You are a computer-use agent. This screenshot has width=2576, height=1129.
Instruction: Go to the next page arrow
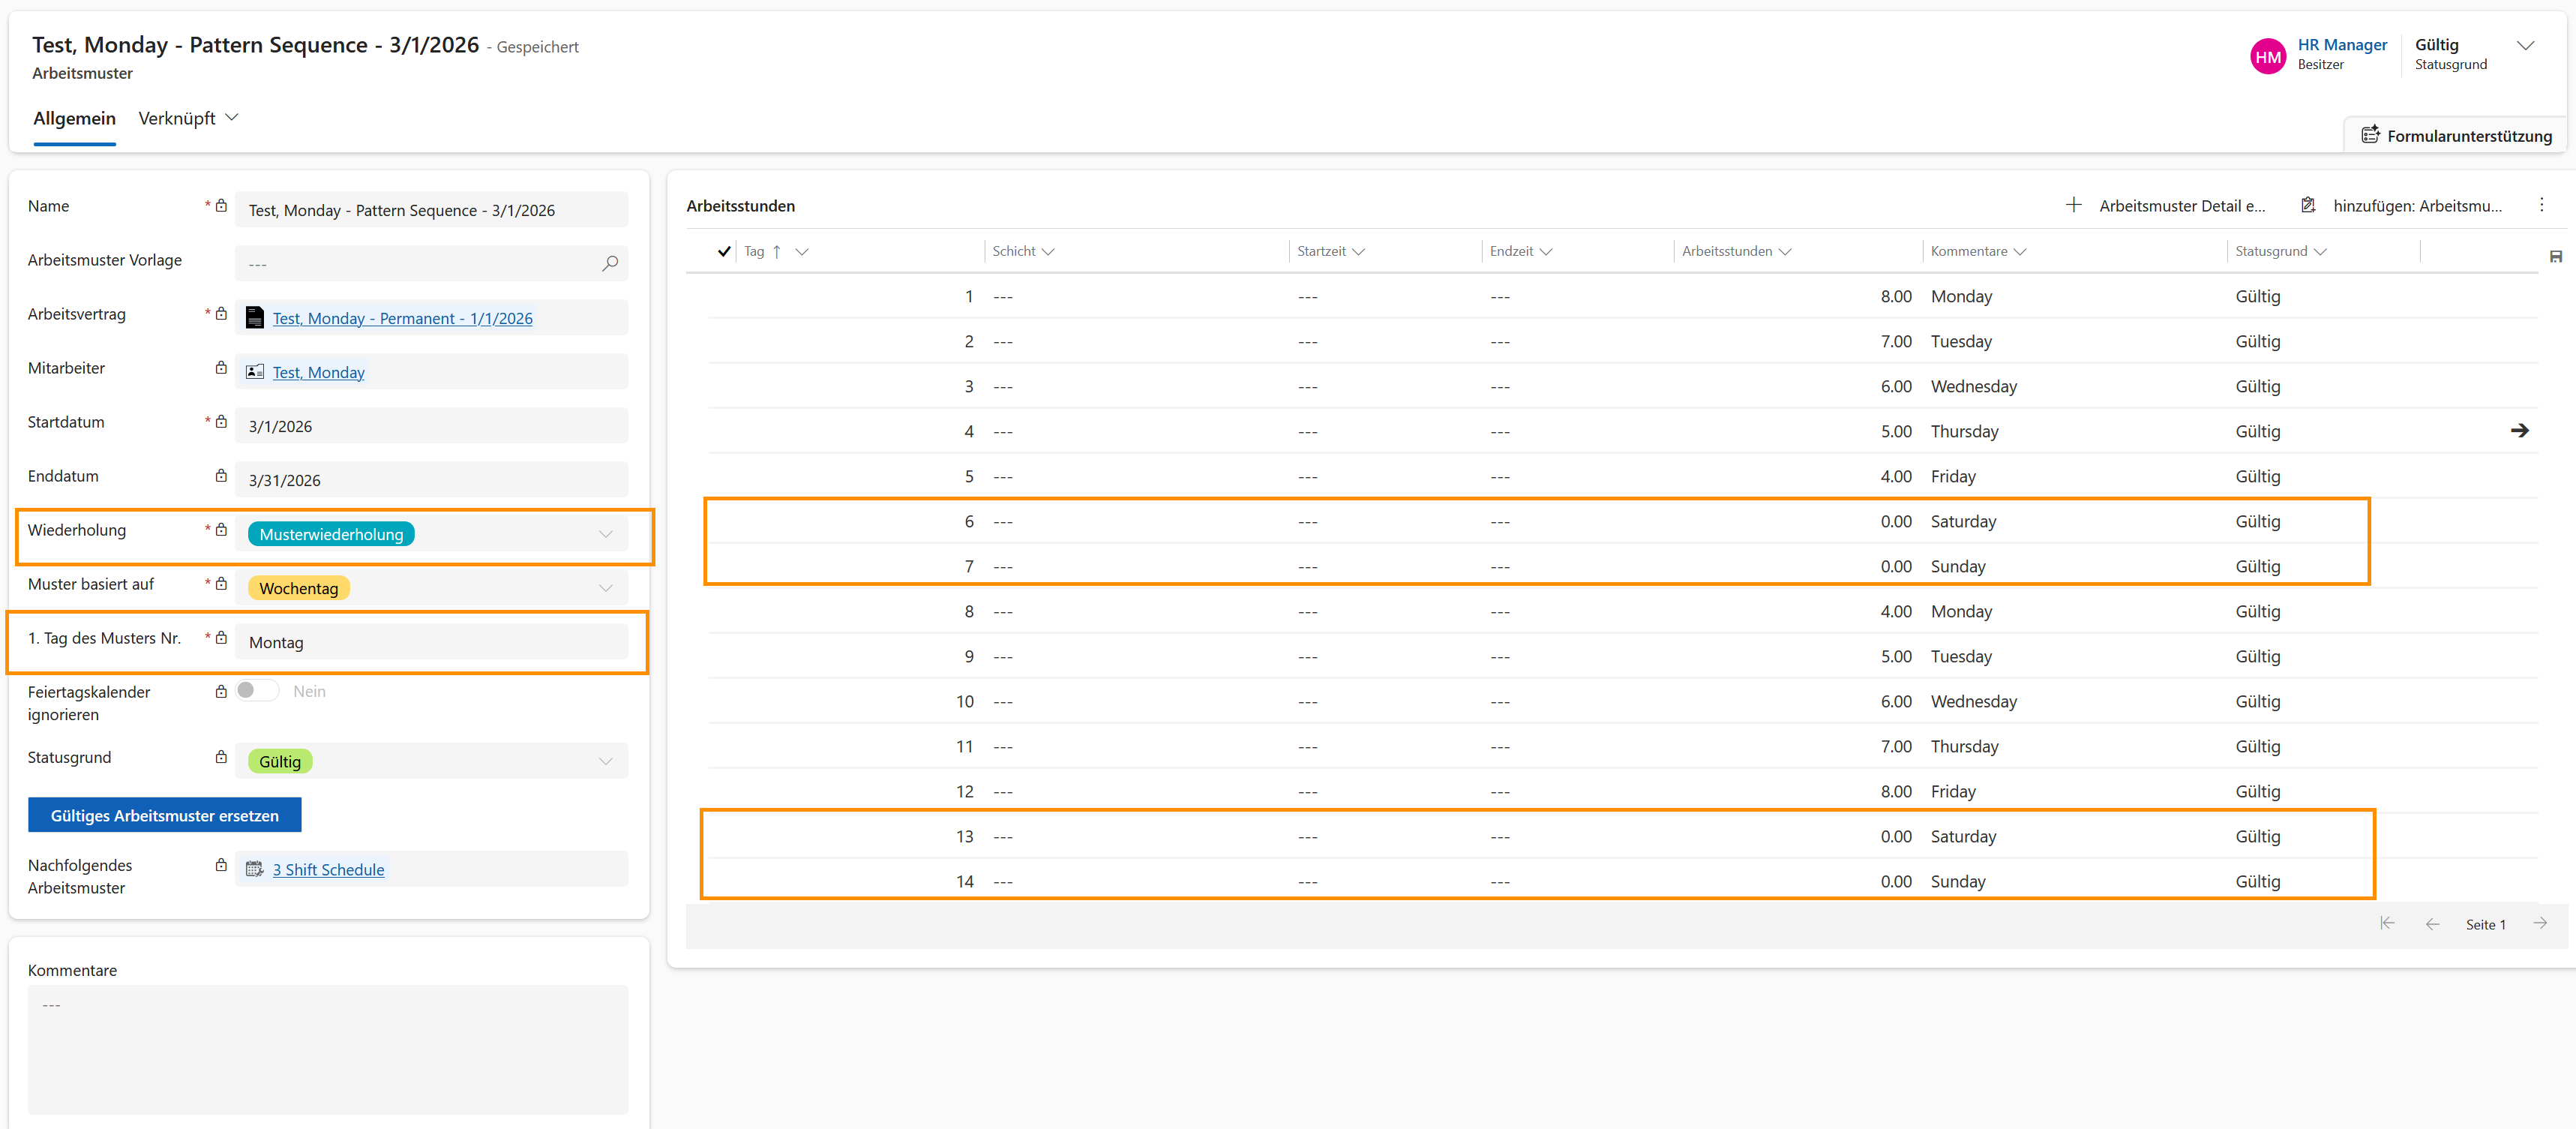[x=2540, y=924]
